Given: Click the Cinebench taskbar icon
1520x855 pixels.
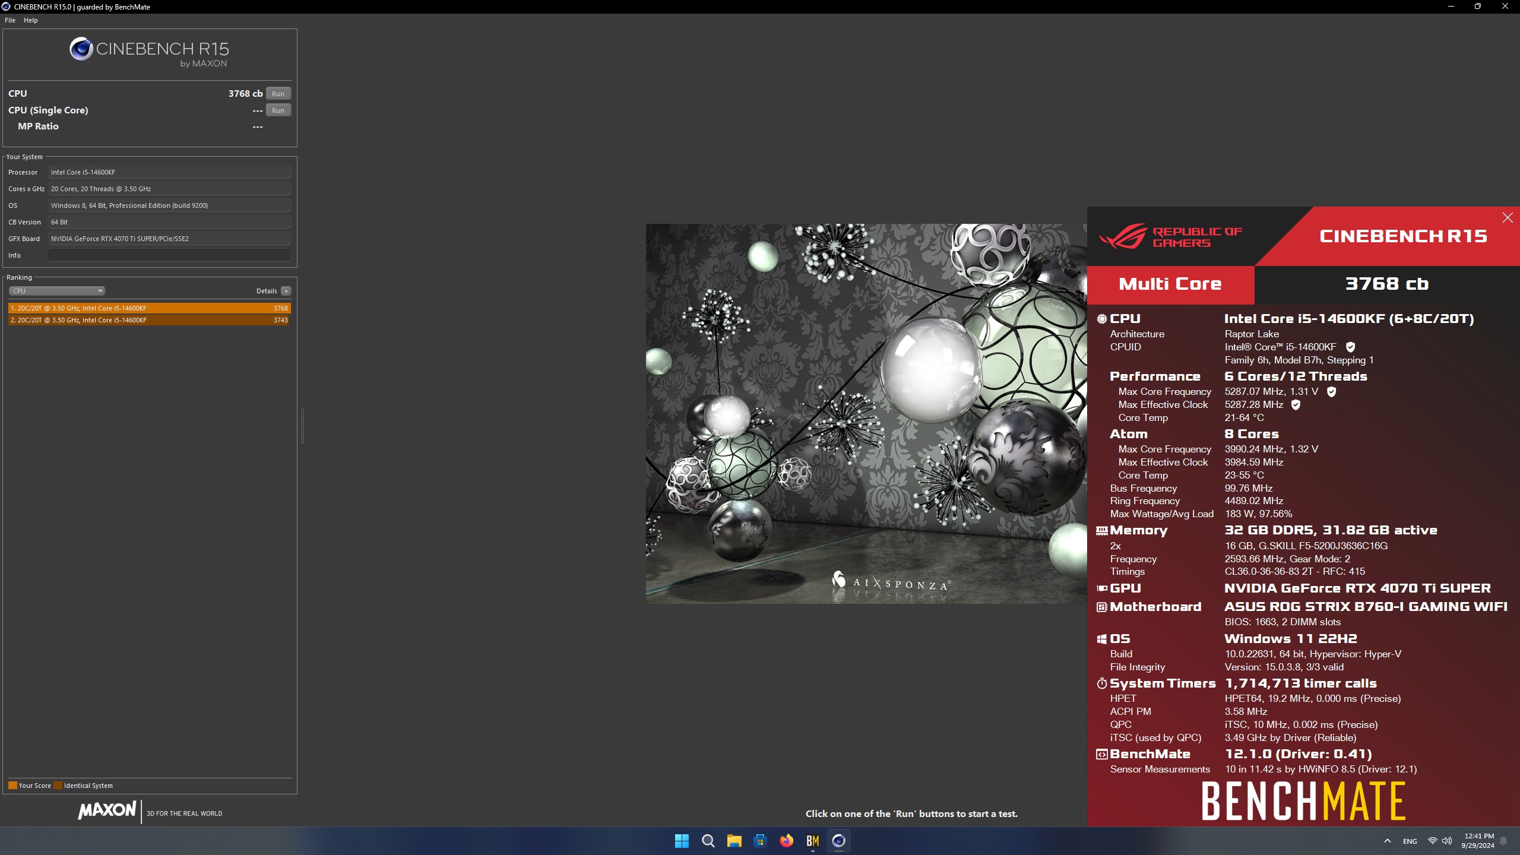Looking at the screenshot, I should pos(838,841).
